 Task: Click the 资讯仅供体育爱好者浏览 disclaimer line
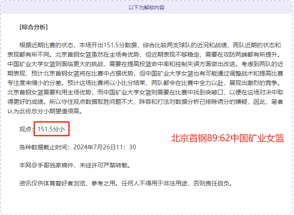pos(126,183)
